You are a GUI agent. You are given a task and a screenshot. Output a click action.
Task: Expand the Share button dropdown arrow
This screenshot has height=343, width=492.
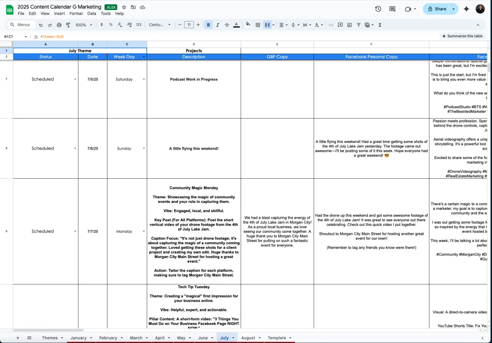tap(453, 9)
